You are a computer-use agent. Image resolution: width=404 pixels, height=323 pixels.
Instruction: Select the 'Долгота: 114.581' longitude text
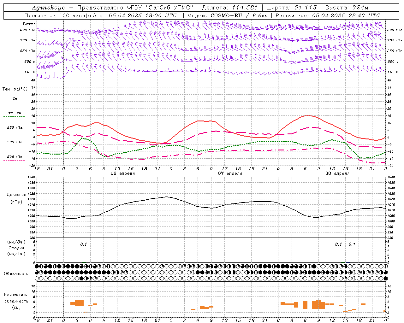click(230, 8)
